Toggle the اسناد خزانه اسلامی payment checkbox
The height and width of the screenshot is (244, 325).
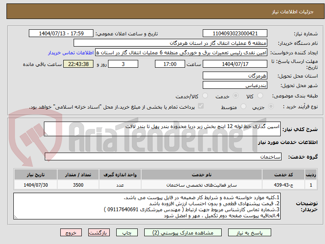[201, 106]
